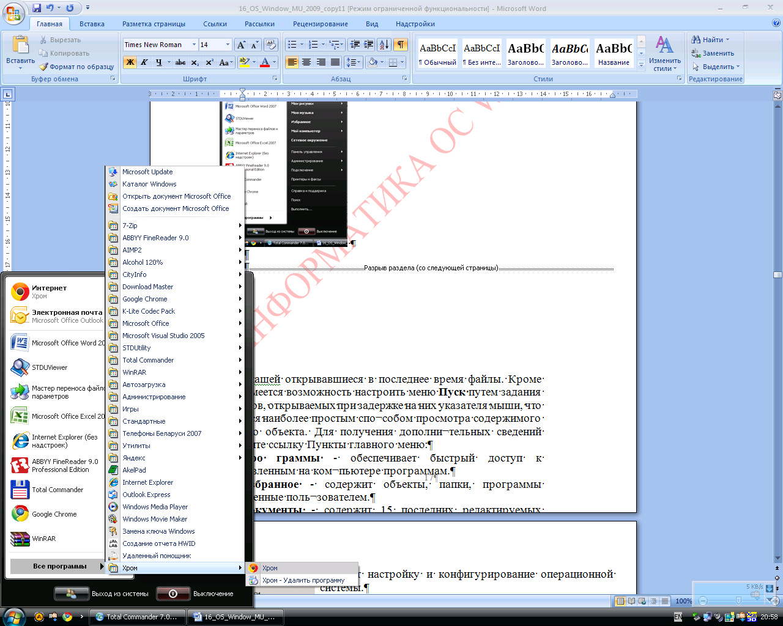The height and width of the screenshot is (626, 783).
Task: Open Вставка ribbon tab
Action: [92, 24]
